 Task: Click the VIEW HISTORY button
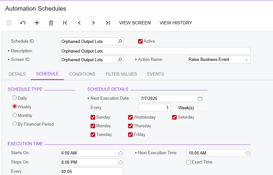pos(176,23)
